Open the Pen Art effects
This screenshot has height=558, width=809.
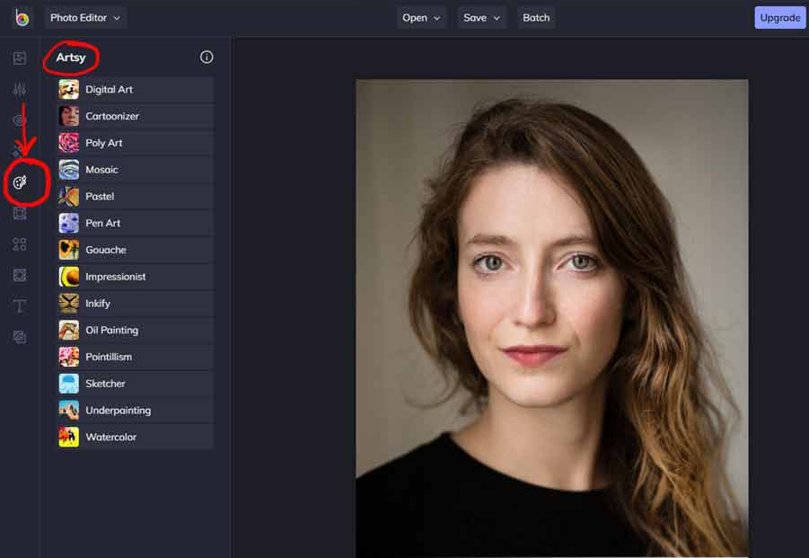[x=136, y=223]
